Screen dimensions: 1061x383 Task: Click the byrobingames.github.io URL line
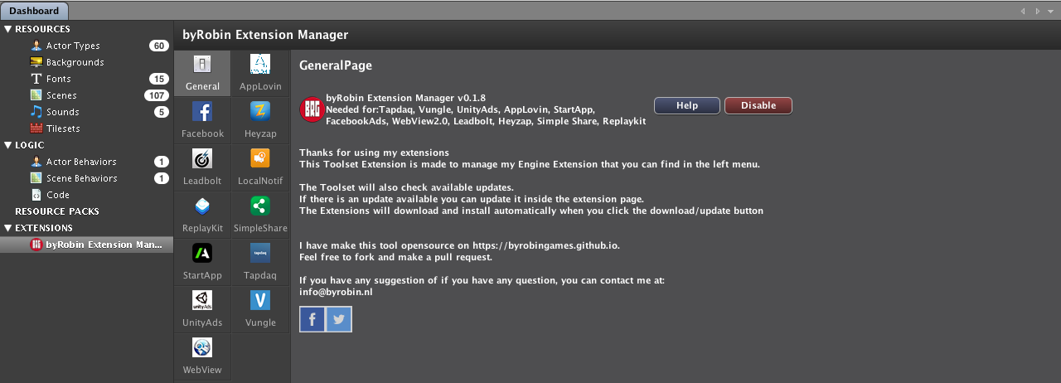(460, 245)
